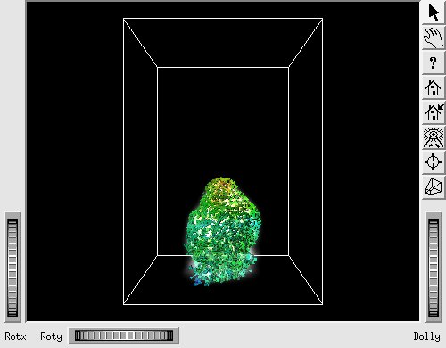Click the Dolly label
The image size is (446, 348).
pyautogui.click(x=426, y=336)
